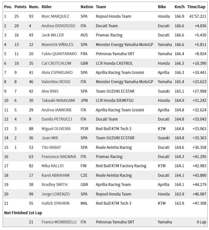Viewport: 209px width, 230px height.
Task: Click Valentino ROSSI in the results
Action: coord(56,82)
